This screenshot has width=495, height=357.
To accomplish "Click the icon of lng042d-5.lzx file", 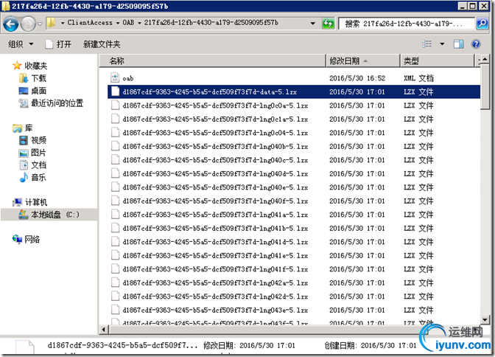I will pos(115,296).
